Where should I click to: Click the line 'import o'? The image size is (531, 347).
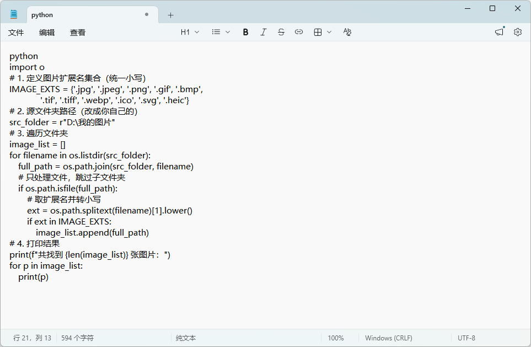click(27, 67)
